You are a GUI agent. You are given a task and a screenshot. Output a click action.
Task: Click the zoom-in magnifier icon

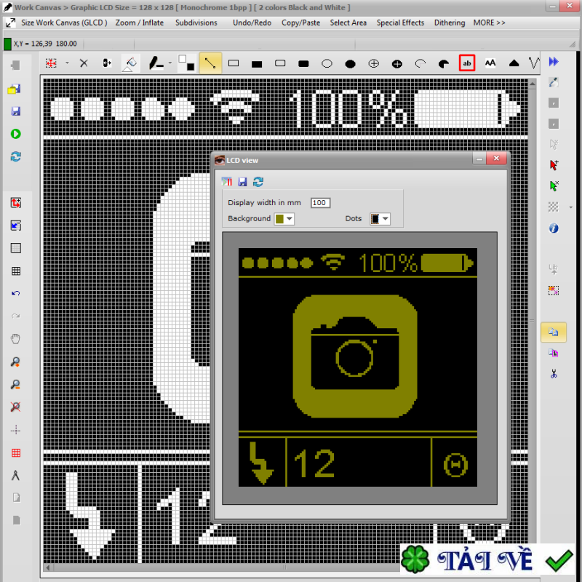click(15, 362)
